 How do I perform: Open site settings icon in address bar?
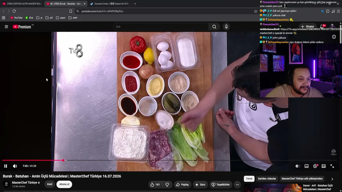point(77,11)
